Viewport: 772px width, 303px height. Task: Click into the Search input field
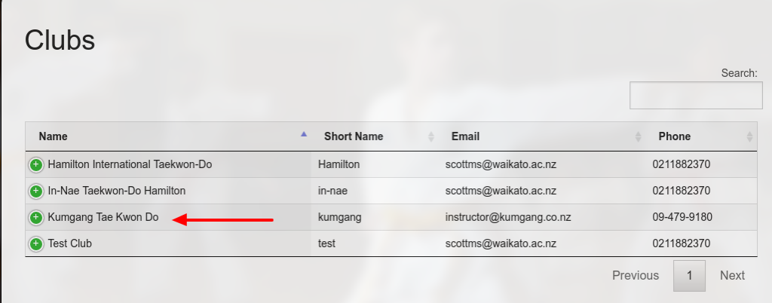point(685,96)
